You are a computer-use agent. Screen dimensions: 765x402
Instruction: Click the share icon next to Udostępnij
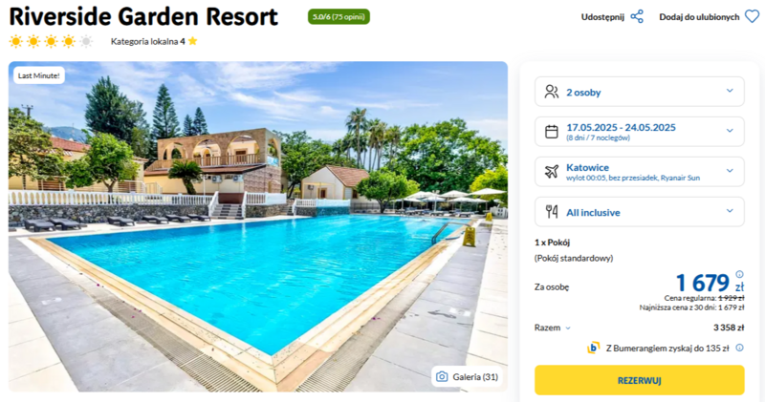point(637,16)
